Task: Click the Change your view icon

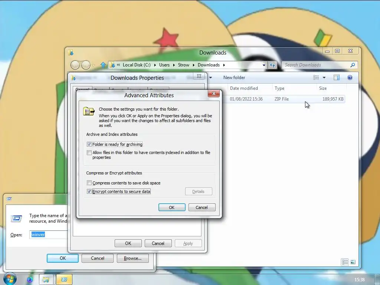Action: tap(316, 78)
